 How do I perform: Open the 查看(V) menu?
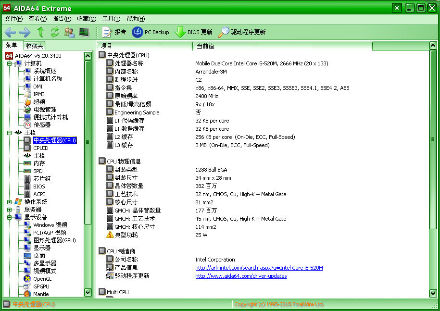(38, 19)
